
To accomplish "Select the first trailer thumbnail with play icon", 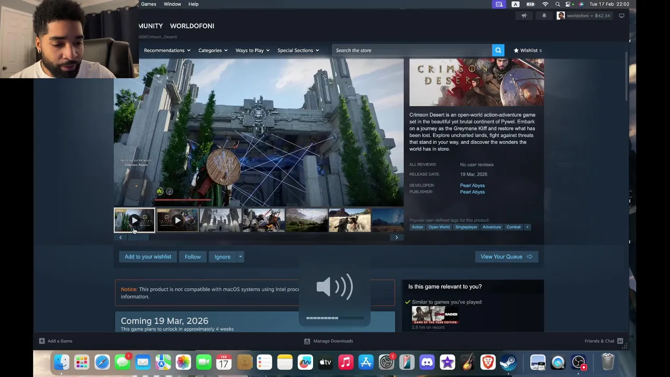I will (x=135, y=220).
